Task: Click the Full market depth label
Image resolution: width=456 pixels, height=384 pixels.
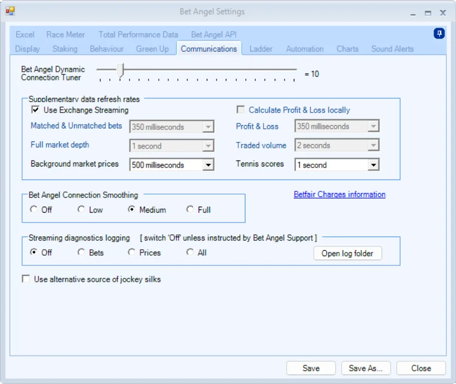Action: coord(60,145)
